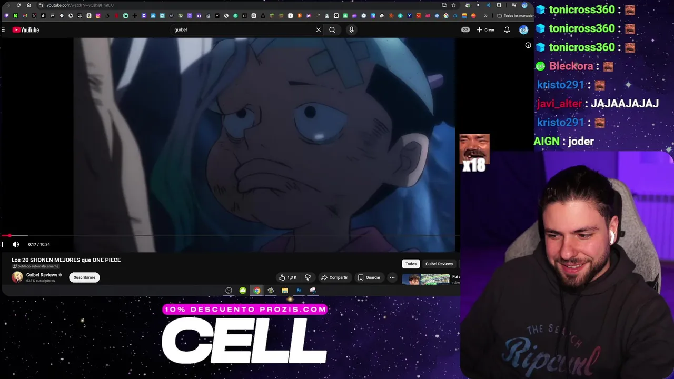Click the 0:17 / 10:34 time display

pyautogui.click(x=39, y=244)
